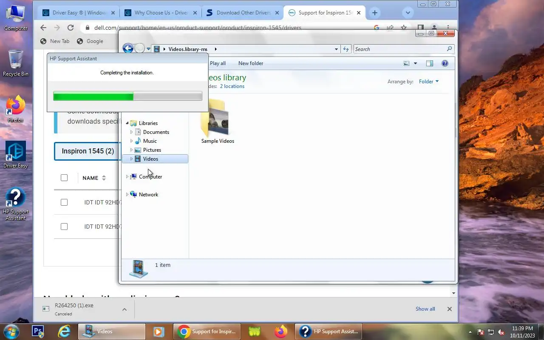Switch to Download Other Drivers tab
544x340 pixels.
(x=242, y=13)
